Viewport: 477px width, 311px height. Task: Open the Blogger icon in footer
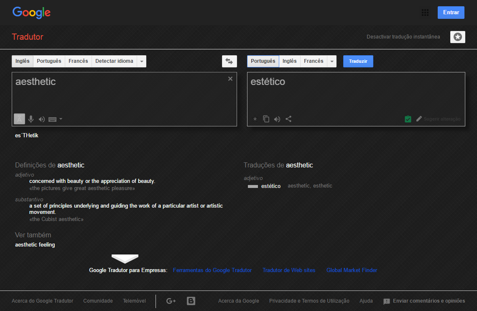(191, 301)
